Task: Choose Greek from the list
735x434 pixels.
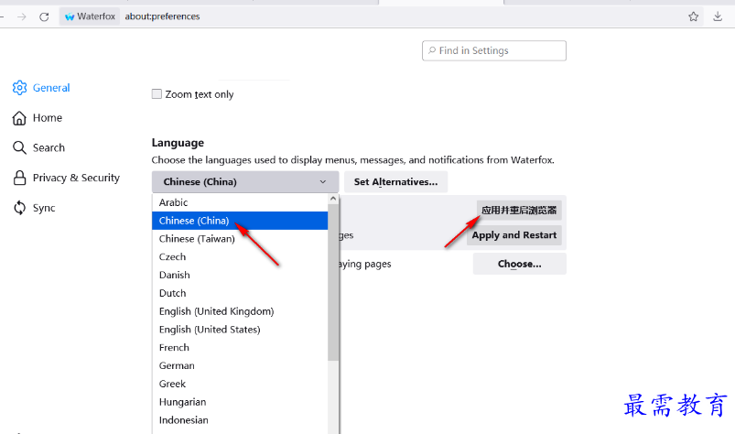Action: click(x=240, y=384)
